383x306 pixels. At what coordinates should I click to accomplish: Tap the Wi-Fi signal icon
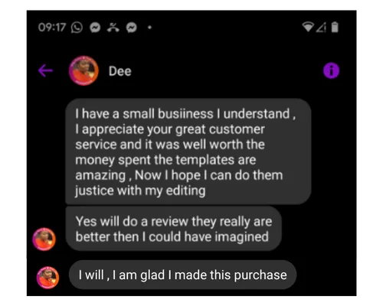click(x=308, y=27)
